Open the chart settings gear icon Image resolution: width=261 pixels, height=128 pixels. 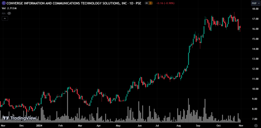pyautogui.click(x=256, y=125)
